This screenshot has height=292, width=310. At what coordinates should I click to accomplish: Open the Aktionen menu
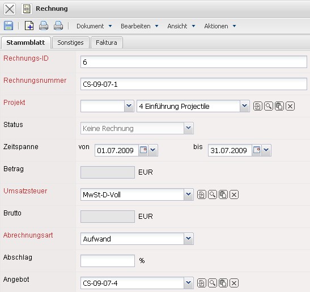click(x=220, y=26)
